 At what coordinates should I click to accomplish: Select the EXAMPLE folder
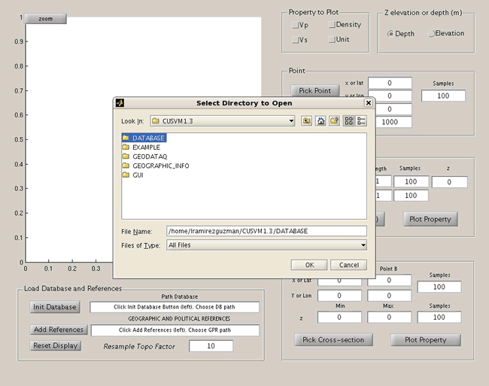(x=145, y=147)
